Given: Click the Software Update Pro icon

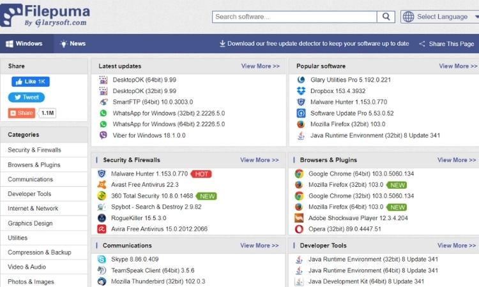Looking at the screenshot, I should pyautogui.click(x=301, y=113).
